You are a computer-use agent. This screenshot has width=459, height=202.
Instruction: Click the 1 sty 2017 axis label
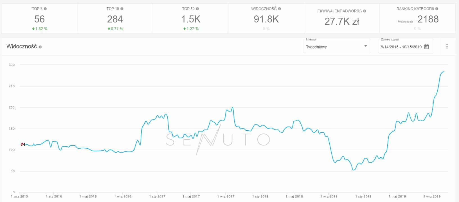(x=157, y=196)
